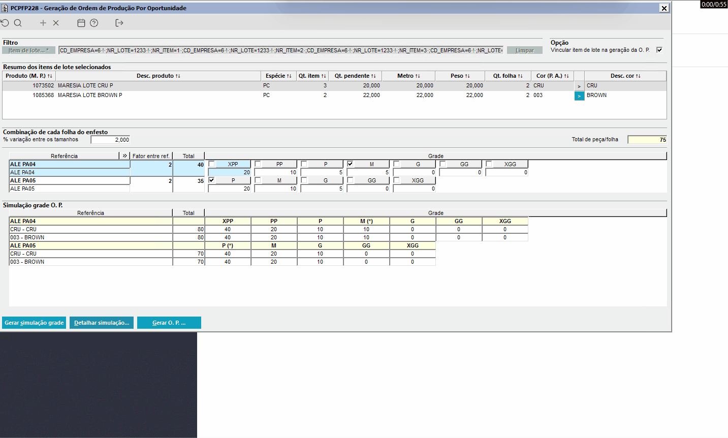Click the 'Item de lote...' filter button
Image resolution: width=728 pixels, height=438 pixels.
tap(28, 50)
